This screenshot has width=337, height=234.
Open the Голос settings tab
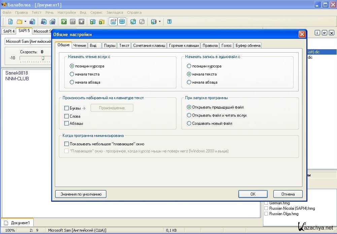[227, 46]
